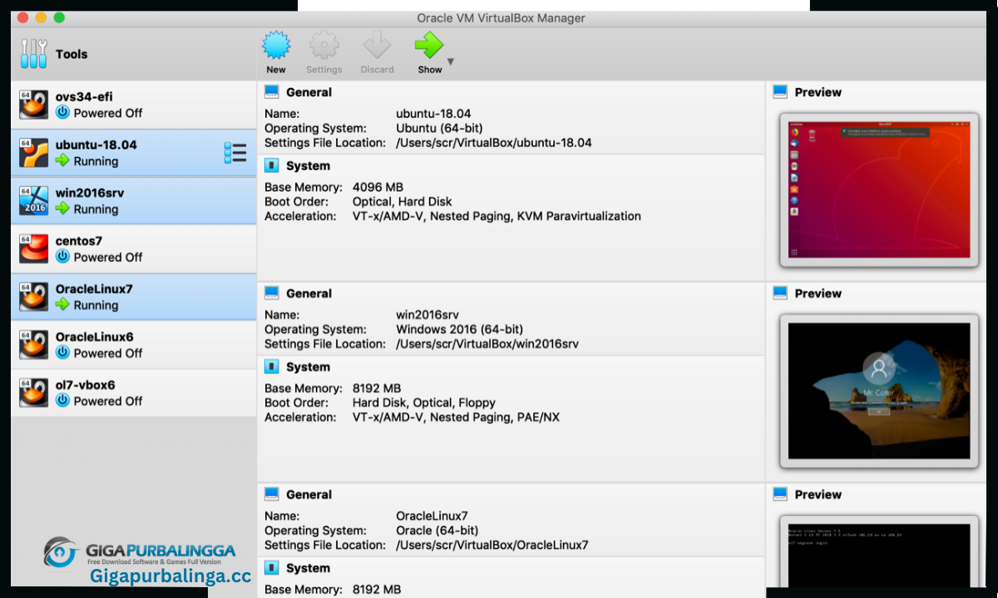The width and height of the screenshot is (998, 598).
Task: Click the Windows 2016 (64-bit) operating system value
Action: tap(460, 329)
